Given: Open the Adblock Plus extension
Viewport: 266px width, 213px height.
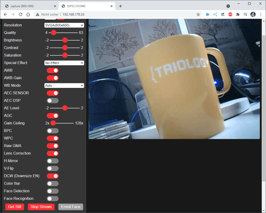Looking at the screenshot, I should click(230, 14).
